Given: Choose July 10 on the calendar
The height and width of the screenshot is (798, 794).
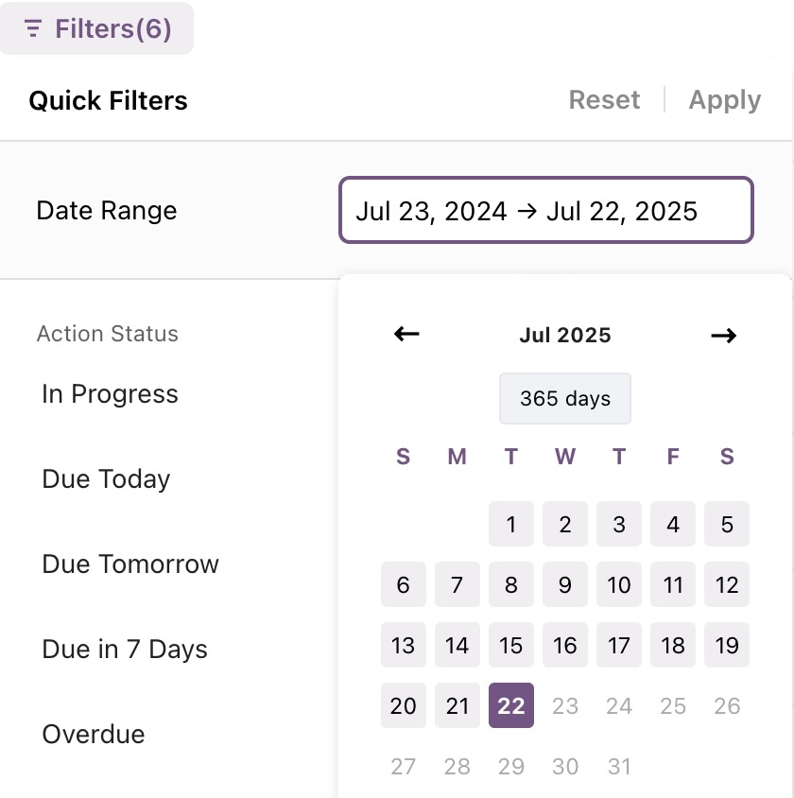Looking at the screenshot, I should (619, 584).
